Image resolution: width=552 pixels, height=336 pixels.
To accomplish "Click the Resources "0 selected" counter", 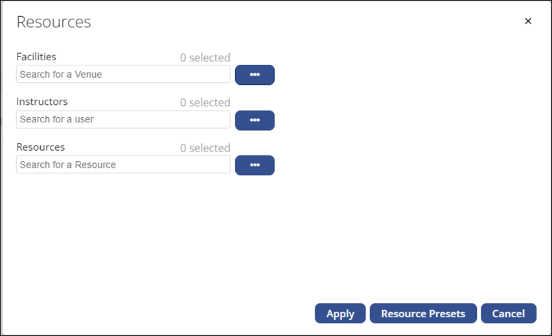I will pyautogui.click(x=205, y=148).
